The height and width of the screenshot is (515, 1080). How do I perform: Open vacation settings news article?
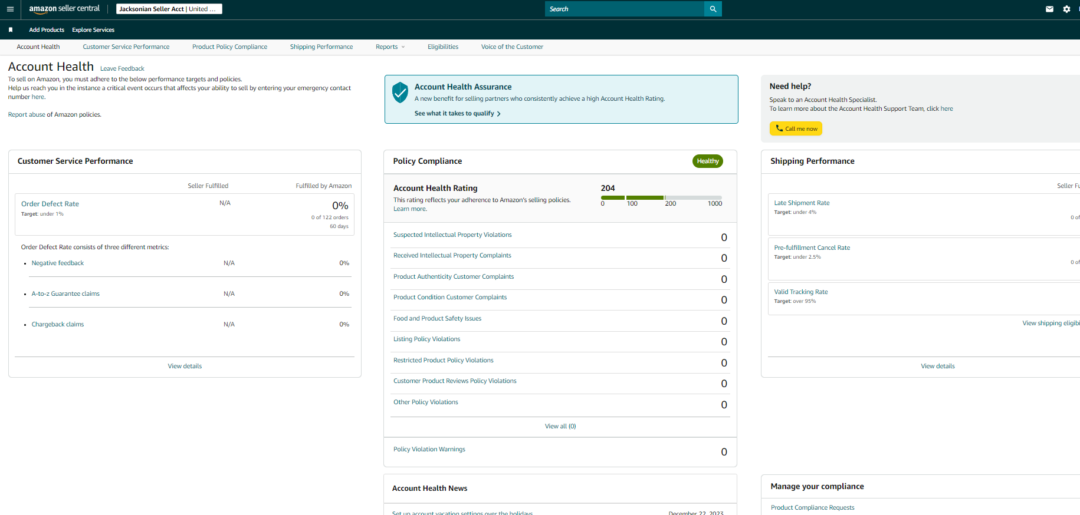pyautogui.click(x=462, y=513)
